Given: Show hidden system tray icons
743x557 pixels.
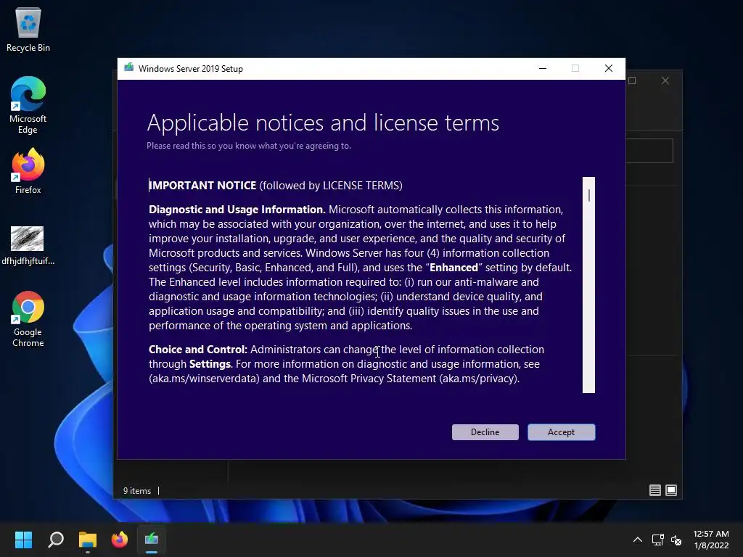Looking at the screenshot, I should pos(638,540).
